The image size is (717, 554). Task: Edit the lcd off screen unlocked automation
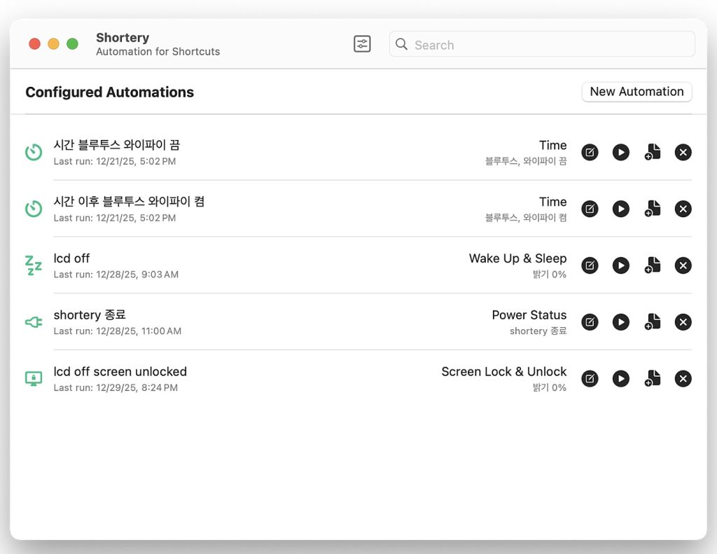tap(590, 379)
